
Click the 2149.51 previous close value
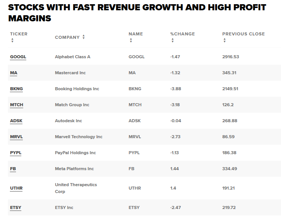point(230,89)
